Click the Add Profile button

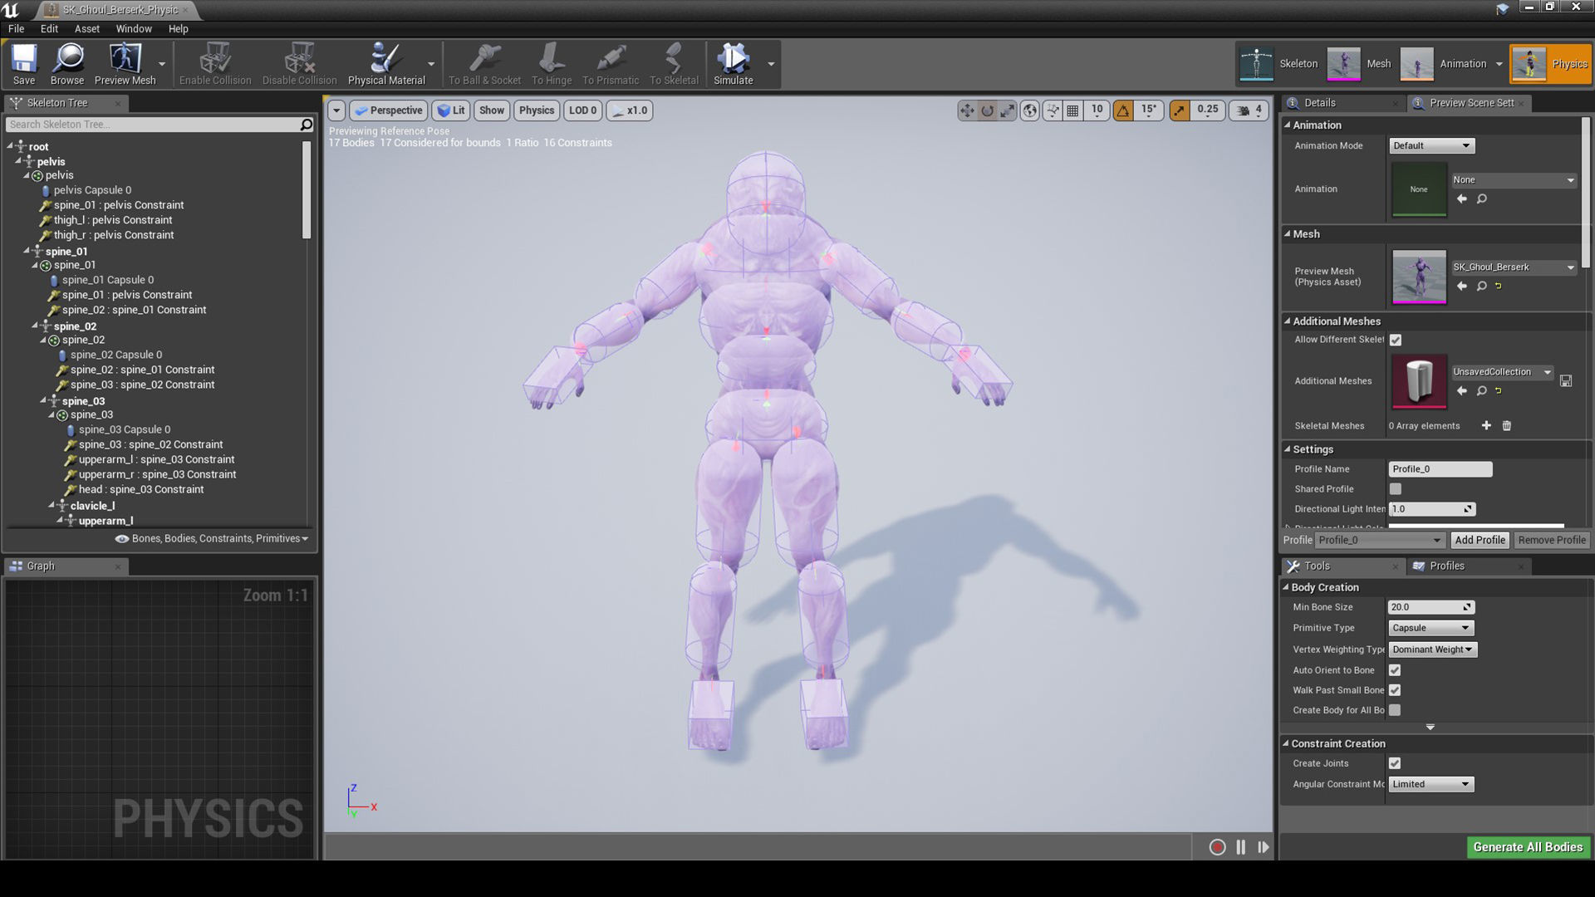click(x=1480, y=540)
